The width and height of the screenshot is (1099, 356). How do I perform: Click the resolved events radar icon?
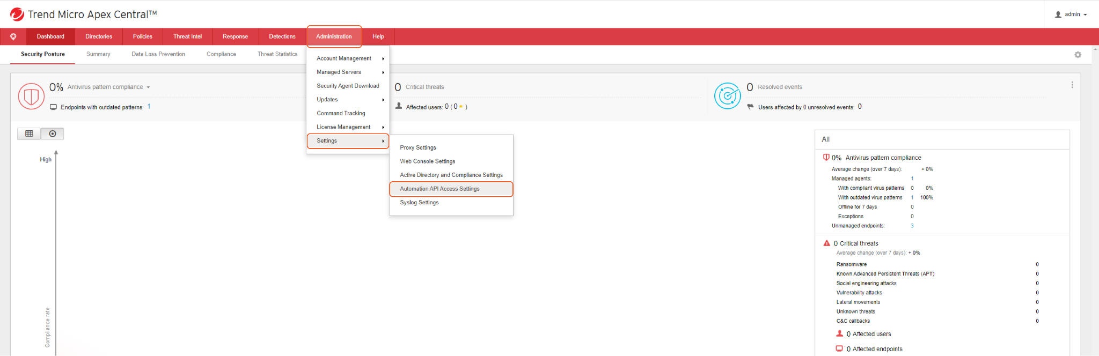(728, 96)
